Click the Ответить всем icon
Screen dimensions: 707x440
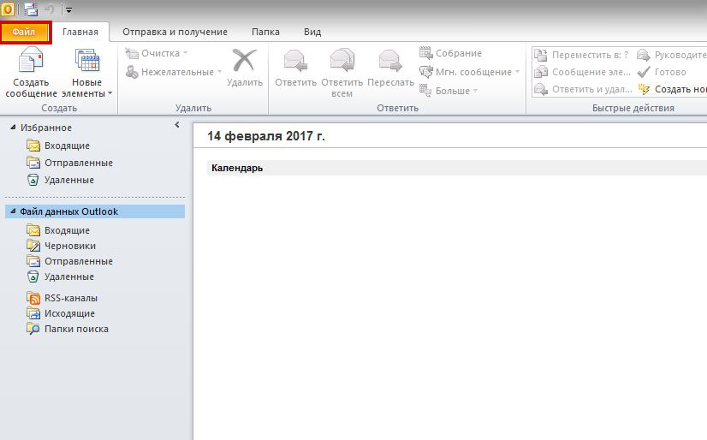[x=342, y=62]
